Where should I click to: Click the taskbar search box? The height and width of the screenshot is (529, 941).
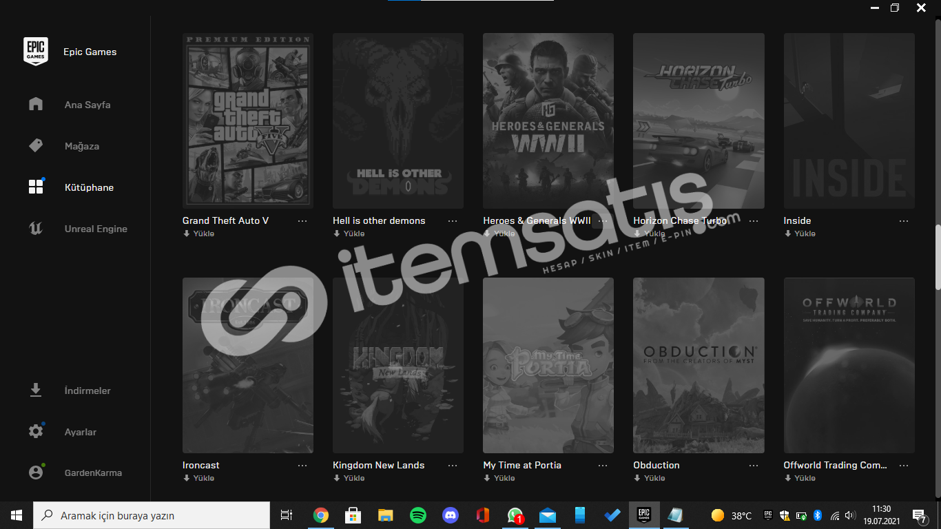[x=152, y=515]
